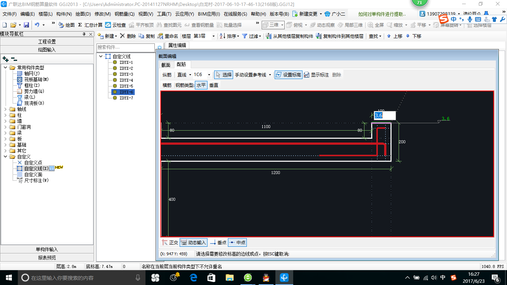Toggle the 设置标高 elevation tool

click(x=288, y=75)
